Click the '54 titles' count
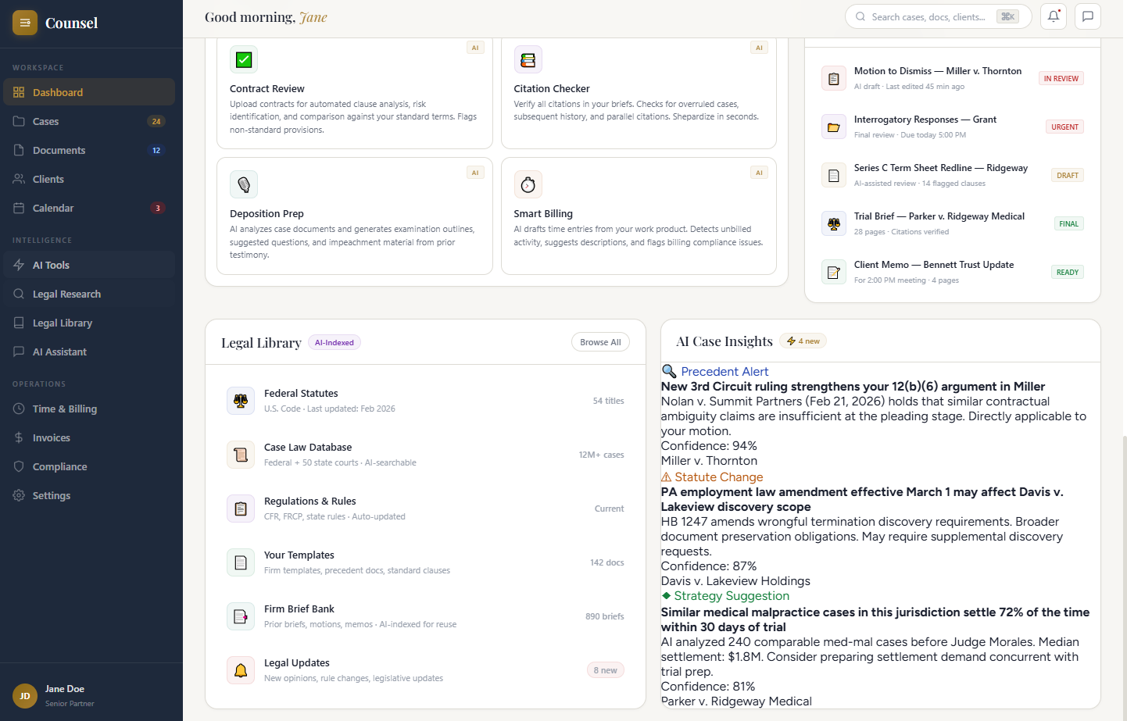1127x721 pixels. (x=608, y=401)
